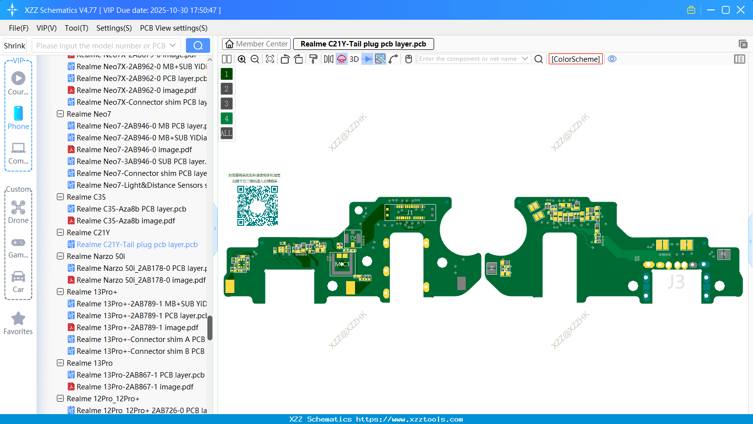Select the route path tool

pyautogui.click(x=393, y=59)
